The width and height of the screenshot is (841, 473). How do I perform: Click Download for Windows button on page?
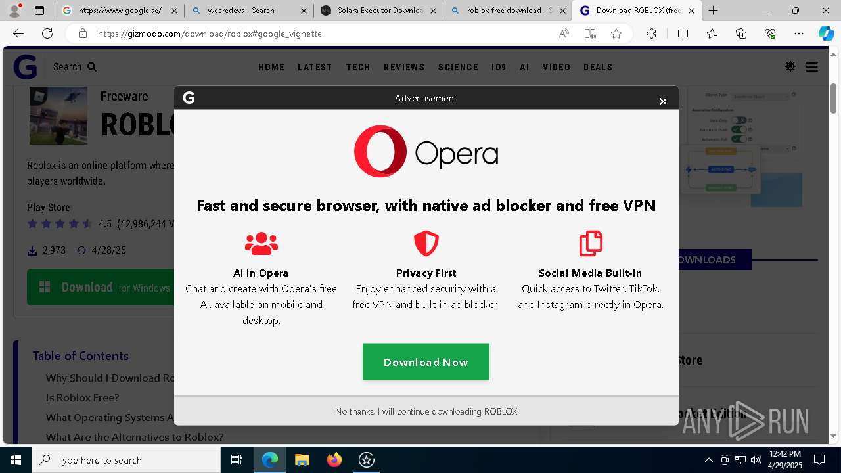click(x=101, y=287)
